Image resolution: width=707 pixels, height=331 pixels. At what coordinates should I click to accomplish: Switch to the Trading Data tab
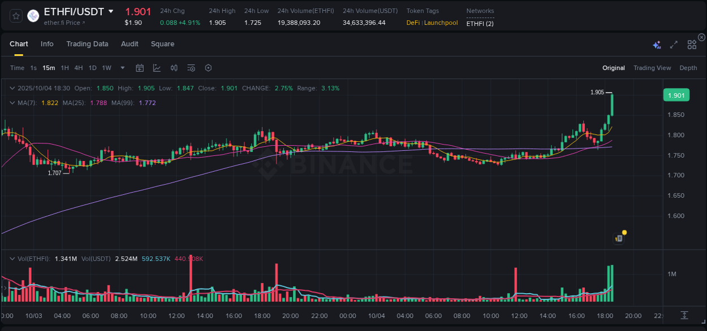click(87, 44)
